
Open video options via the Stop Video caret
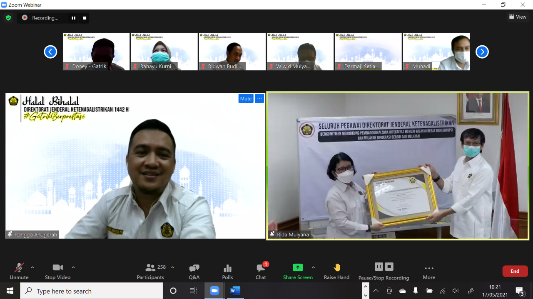pyautogui.click(x=73, y=268)
